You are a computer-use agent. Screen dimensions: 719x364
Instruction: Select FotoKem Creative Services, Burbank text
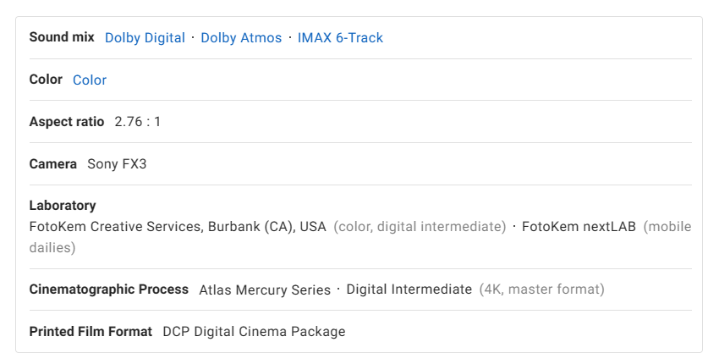[178, 227]
